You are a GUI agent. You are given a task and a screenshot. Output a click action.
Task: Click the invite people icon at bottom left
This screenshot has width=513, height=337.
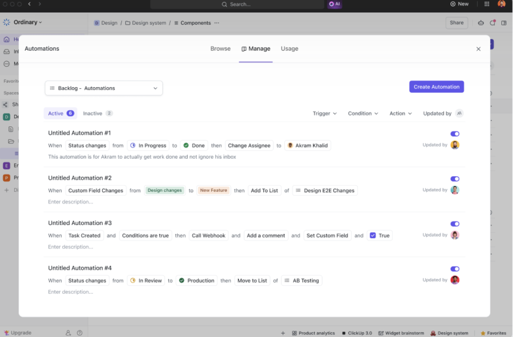point(68,333)
